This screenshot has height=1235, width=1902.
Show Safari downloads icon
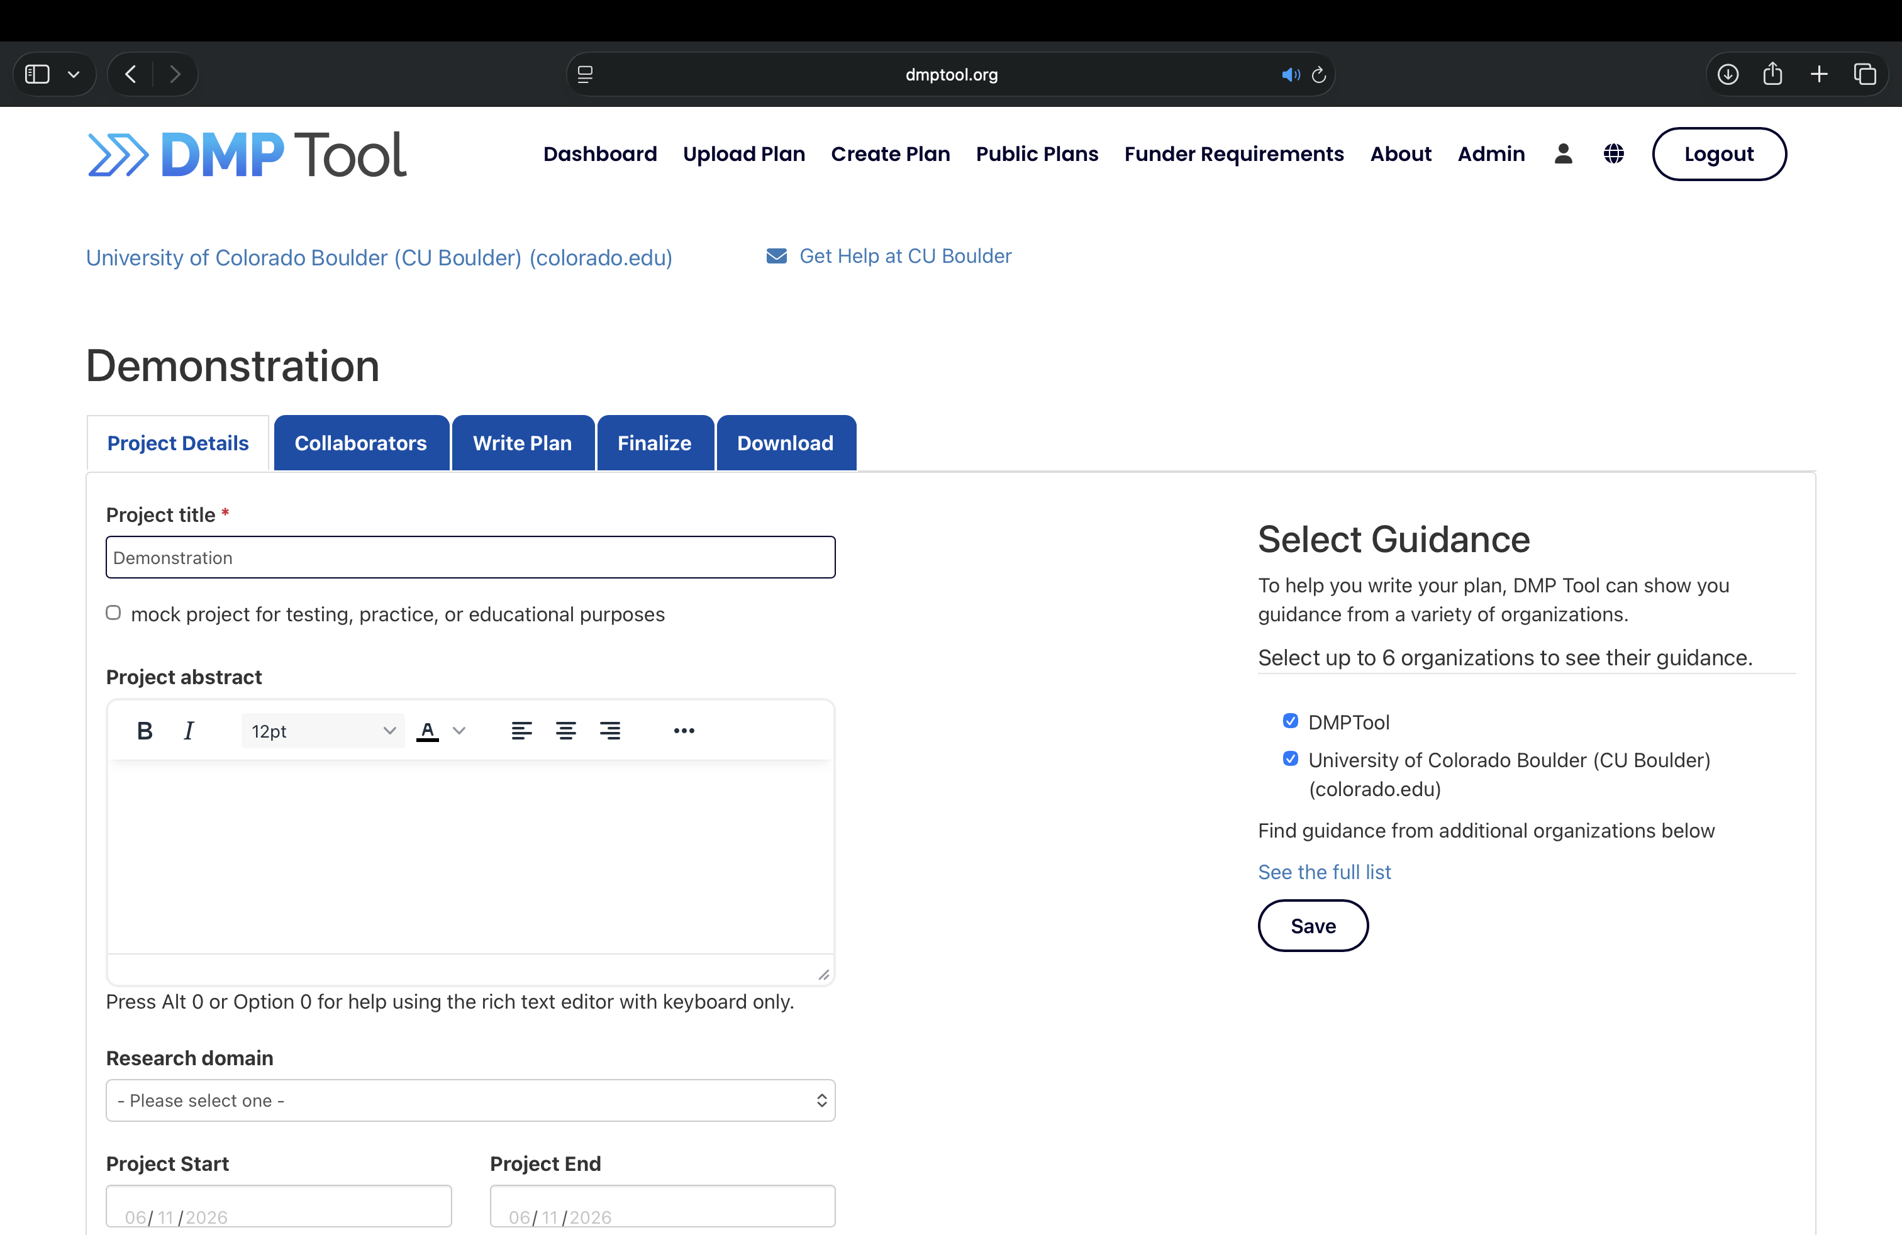1728,74
